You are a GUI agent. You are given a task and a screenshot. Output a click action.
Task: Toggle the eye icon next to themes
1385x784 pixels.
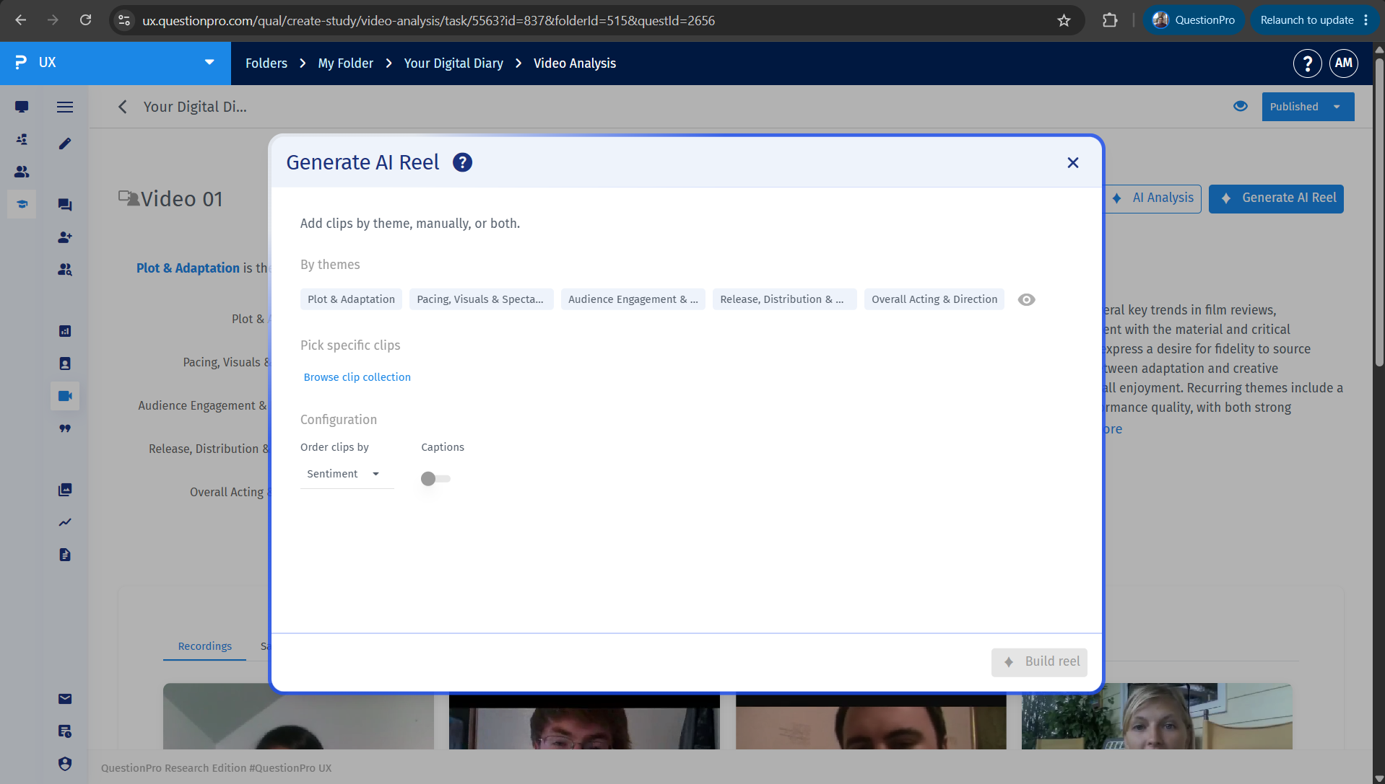1026,299
